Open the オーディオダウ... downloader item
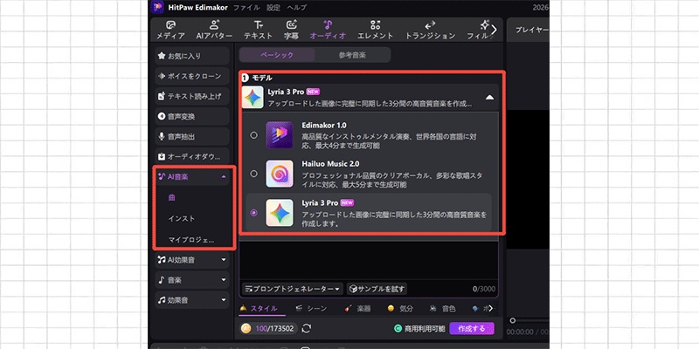The image size is (699, 349). pyautogui.click(x=192, y=157)
